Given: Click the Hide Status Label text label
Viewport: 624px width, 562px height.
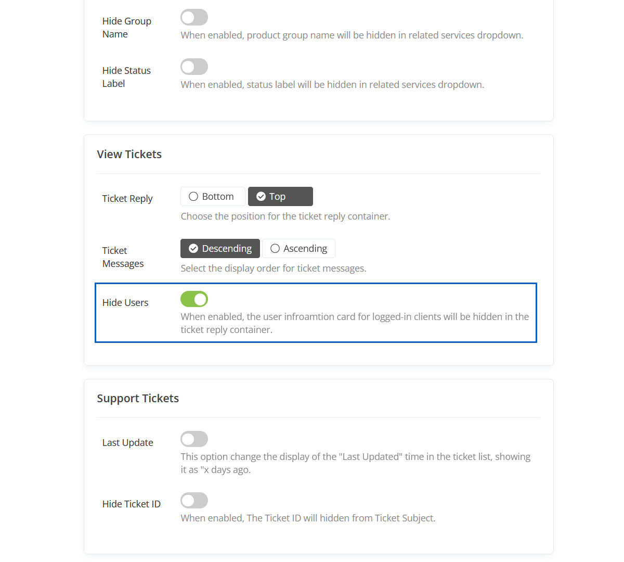Looking at the screenshot, I should (x=126, y=77).
